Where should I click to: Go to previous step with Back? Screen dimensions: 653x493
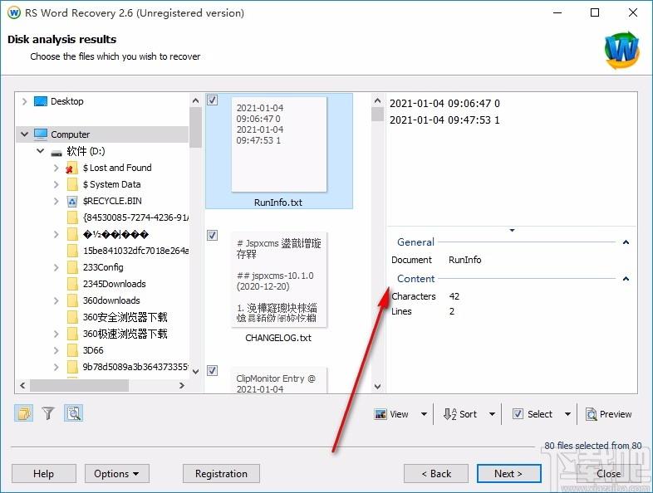(436, 473)
